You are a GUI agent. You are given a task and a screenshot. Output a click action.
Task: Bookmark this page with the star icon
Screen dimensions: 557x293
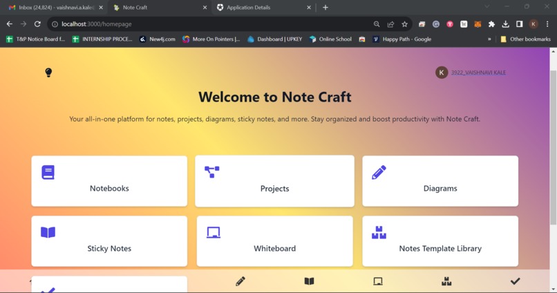[404, 24]
